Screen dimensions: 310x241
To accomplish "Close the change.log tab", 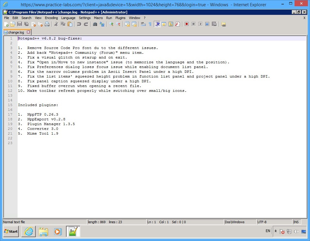I will tap(28, 32).
